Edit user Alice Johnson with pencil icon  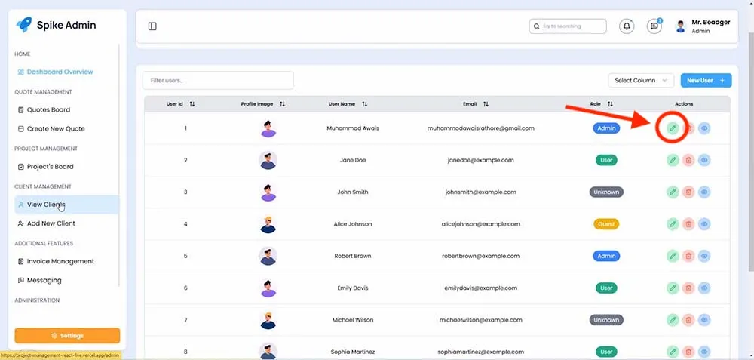(x=673, y=224)
